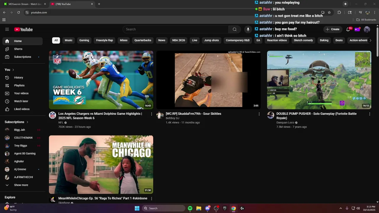
Task: Select the Gaming filter chip
Action: pos(84,40)
